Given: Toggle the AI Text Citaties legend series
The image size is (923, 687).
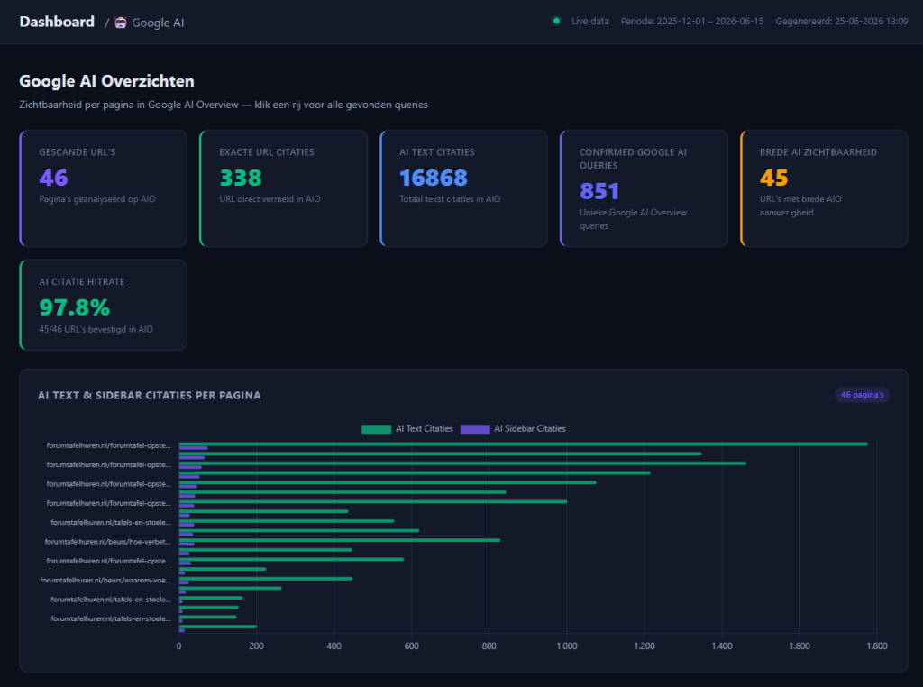Looking at the screenshot, I should pos(407,428).
